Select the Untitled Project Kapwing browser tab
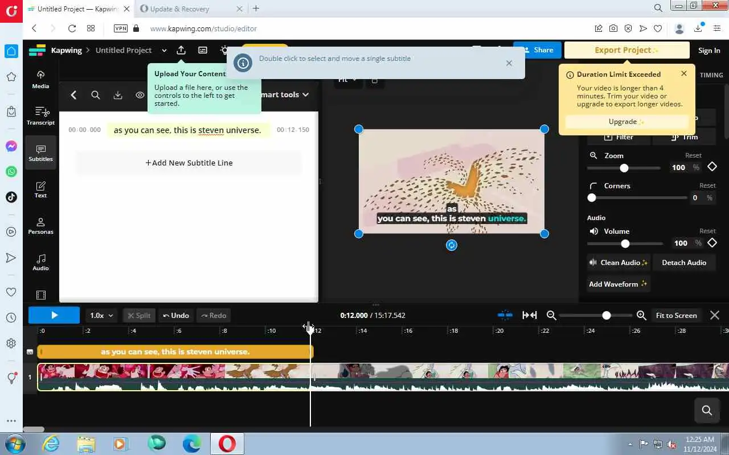729x455 pixels. pyautogui.click(x=79, y=9)
